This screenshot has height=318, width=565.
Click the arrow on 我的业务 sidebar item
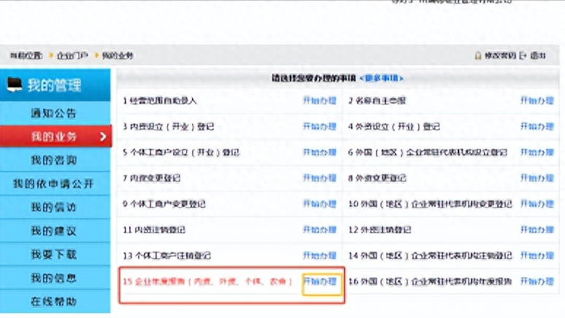(x=102, y=136)
